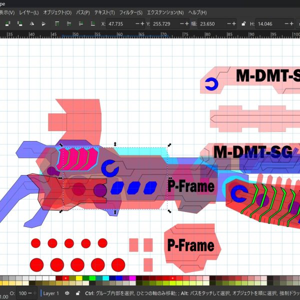This screenshot has width=300, height=300.
Task: Select middle blue parallelogram shape
Action: pos(133,188)
